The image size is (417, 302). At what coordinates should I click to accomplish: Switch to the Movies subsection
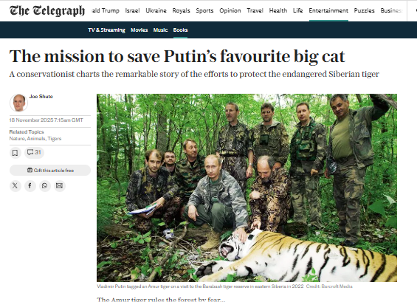point(139,30)
